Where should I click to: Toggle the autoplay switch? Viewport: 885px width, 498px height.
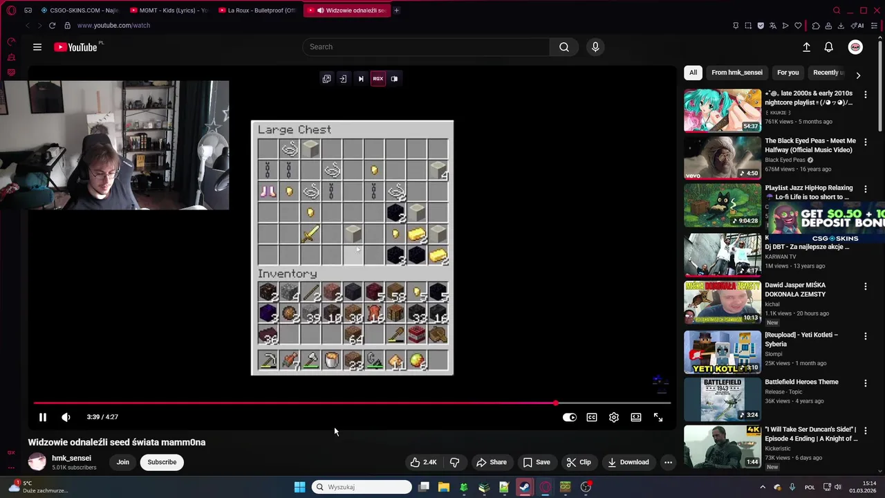570,417
